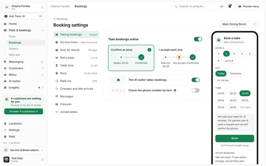Click the Messages envelope icon
Image resolution: width=266 pixels, height=166 pixels.
[57, 97]
